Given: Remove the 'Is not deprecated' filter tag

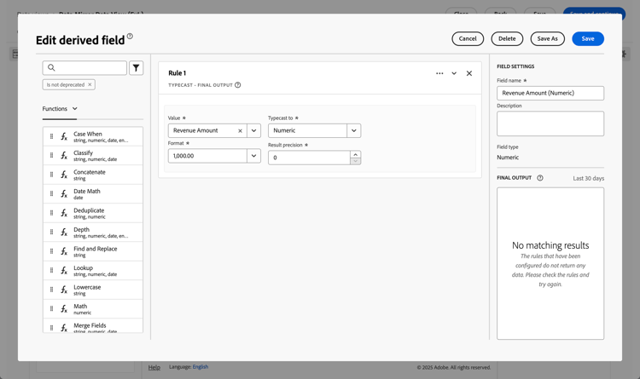Looking at the screenshot, I should pos(90,84).
